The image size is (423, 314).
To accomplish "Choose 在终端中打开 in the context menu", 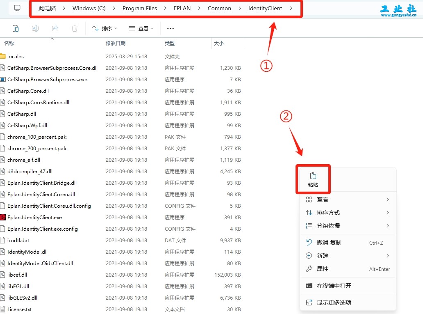I will (348, 286).
